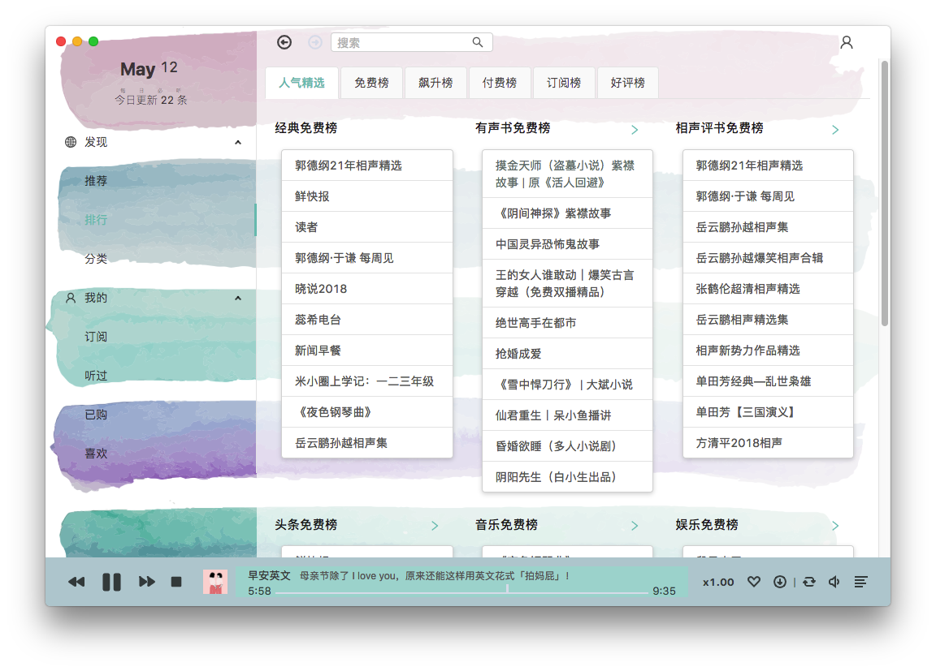This screenshot has width=936, height=671.
Task: Pause the current playback
Action: pyautogui.click(x=111, y=582)
